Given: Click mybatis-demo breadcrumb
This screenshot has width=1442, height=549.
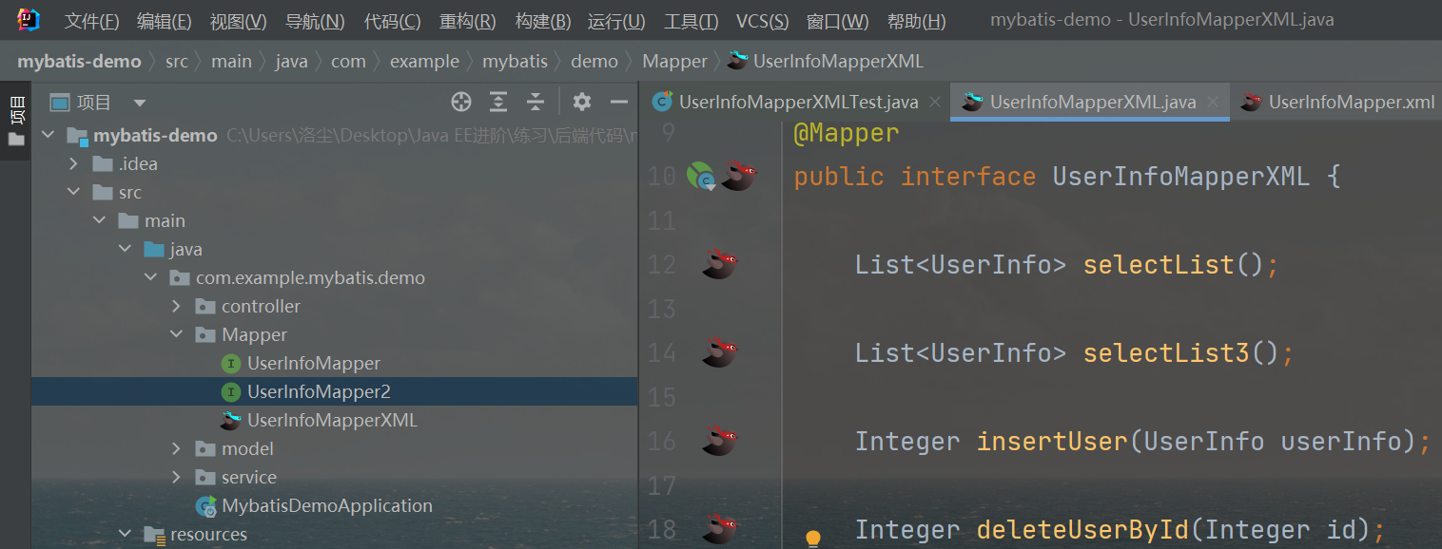Looking at the screenshot, I should 79,62.
